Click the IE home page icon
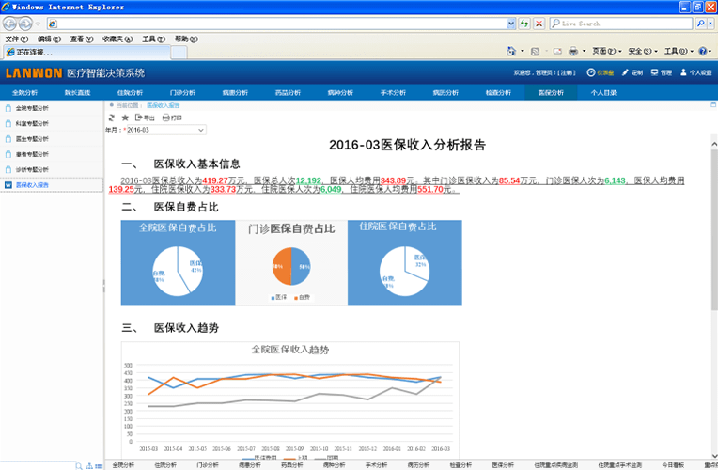Image resolution: width=718 pixels, height=470 pixels. point(511,51)
